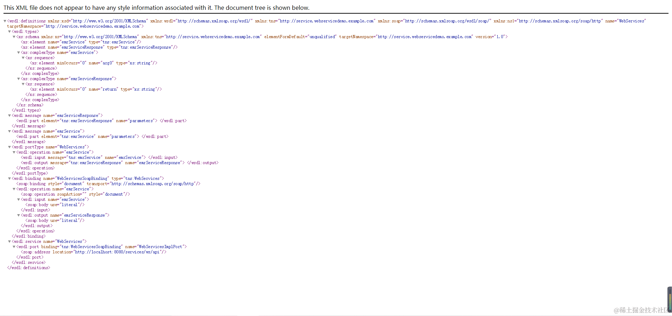Collapse wsdl:service named WebServices

[9, 241]
